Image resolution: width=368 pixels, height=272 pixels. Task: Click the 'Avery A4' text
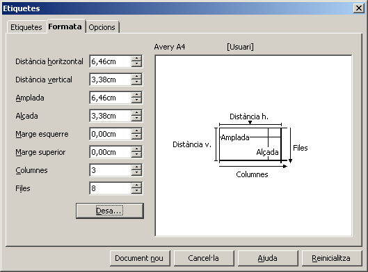tap(170, 47)
